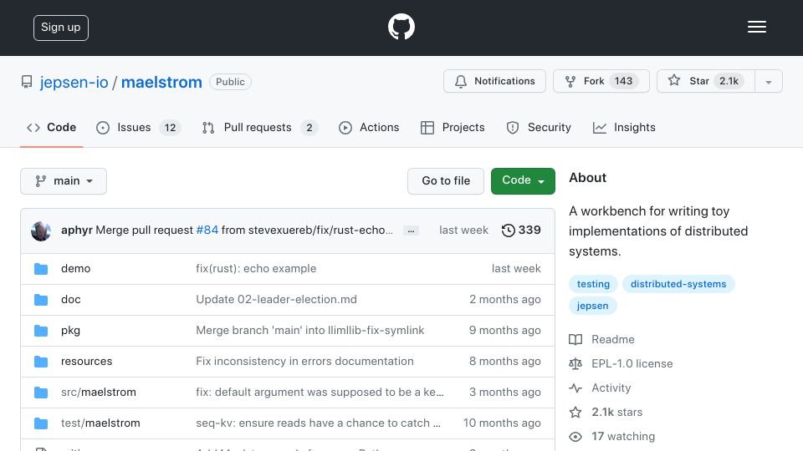The height and width of the screenshot is (451, 803).
Task: Click the pkg folder icon
Action: [x=41, y=331]
